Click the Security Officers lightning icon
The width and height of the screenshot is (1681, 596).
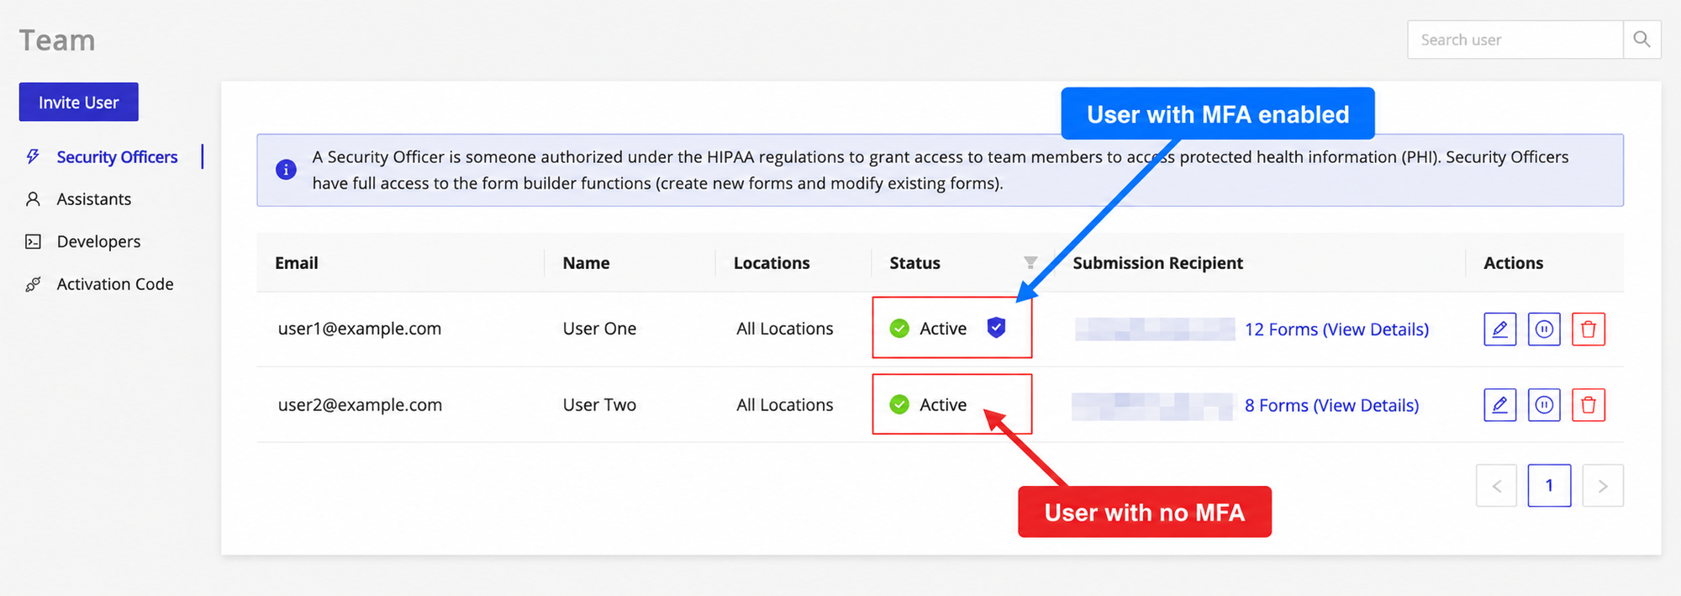33,156
